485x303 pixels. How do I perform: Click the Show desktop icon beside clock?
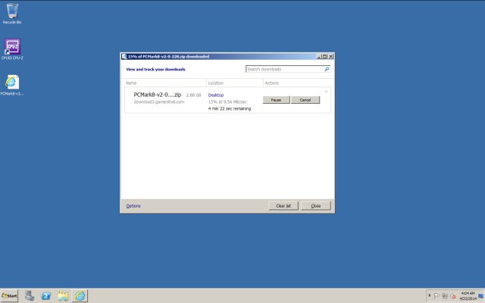(481, 296)
